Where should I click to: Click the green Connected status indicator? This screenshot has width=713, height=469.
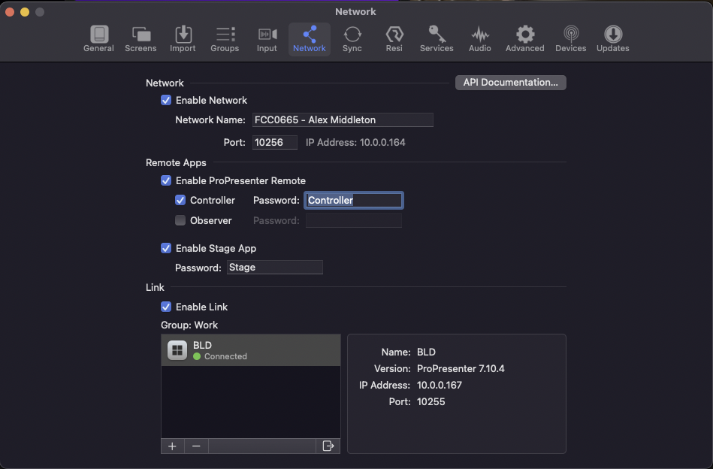point(197,357)
